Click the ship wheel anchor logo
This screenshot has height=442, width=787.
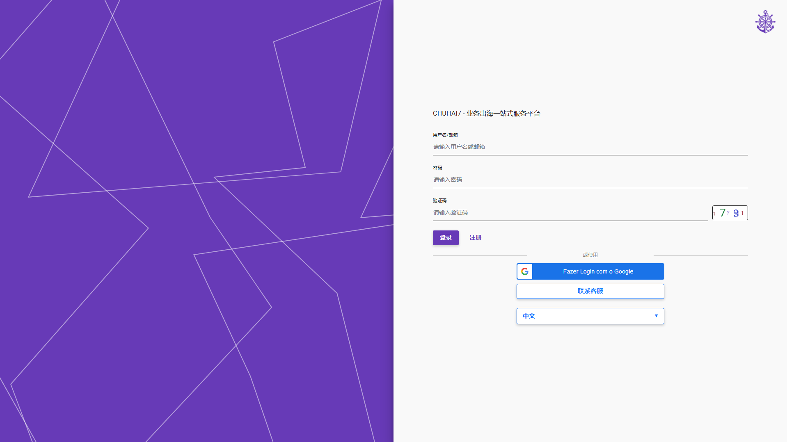pos(765,22)
